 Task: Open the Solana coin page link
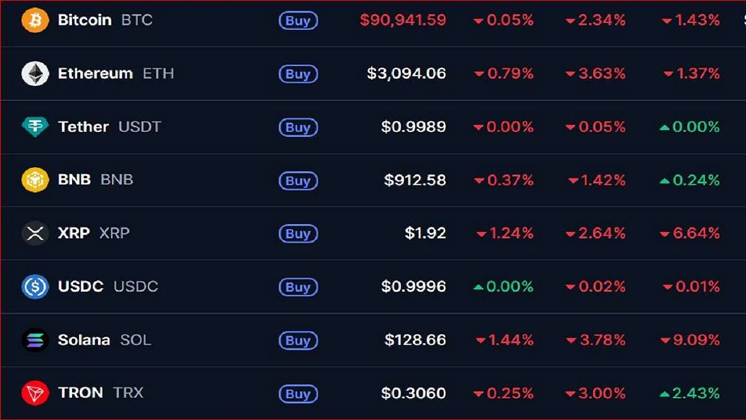(83, 340)
